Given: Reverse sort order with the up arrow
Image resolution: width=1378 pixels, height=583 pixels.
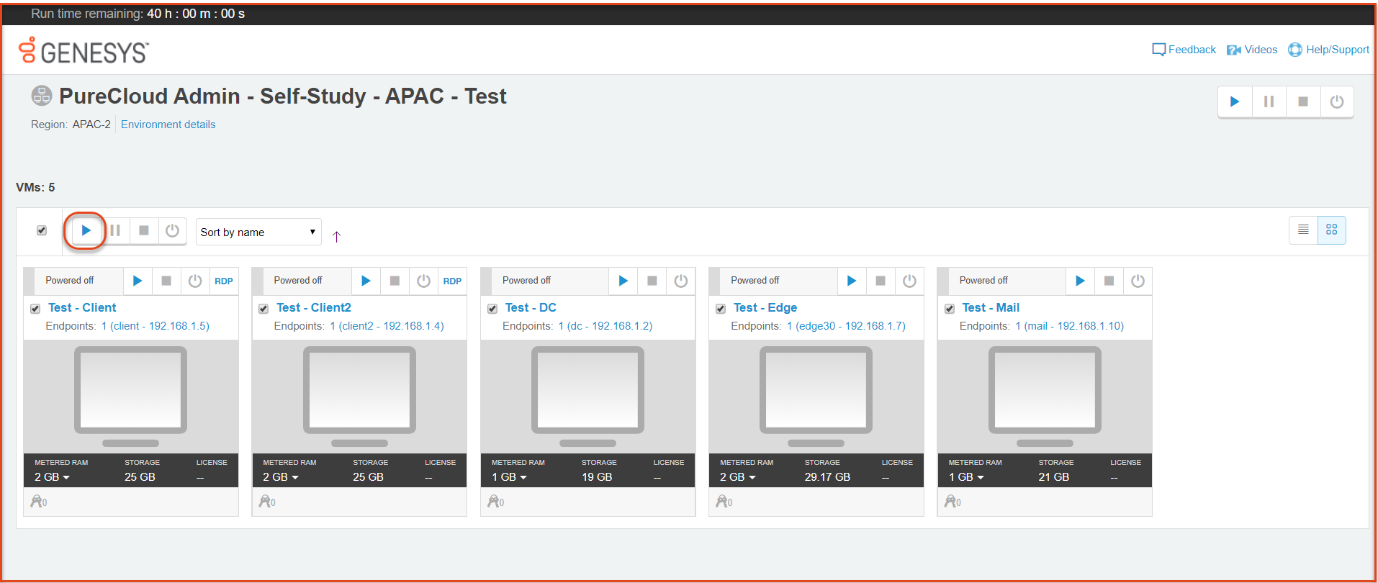Looking at the screenshot, I should (x=336, y=236).
